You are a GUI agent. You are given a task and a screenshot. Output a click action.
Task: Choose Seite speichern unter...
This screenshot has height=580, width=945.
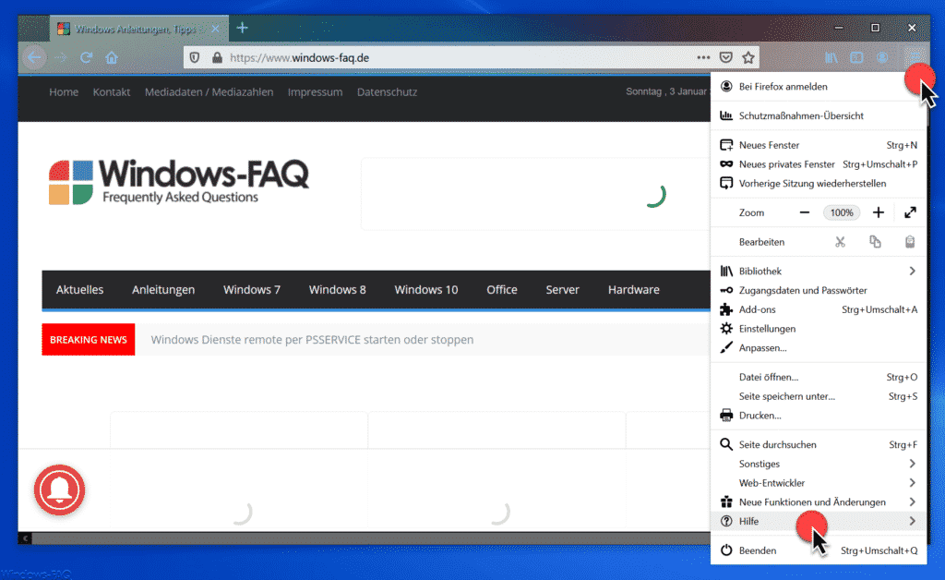[819, 397]
